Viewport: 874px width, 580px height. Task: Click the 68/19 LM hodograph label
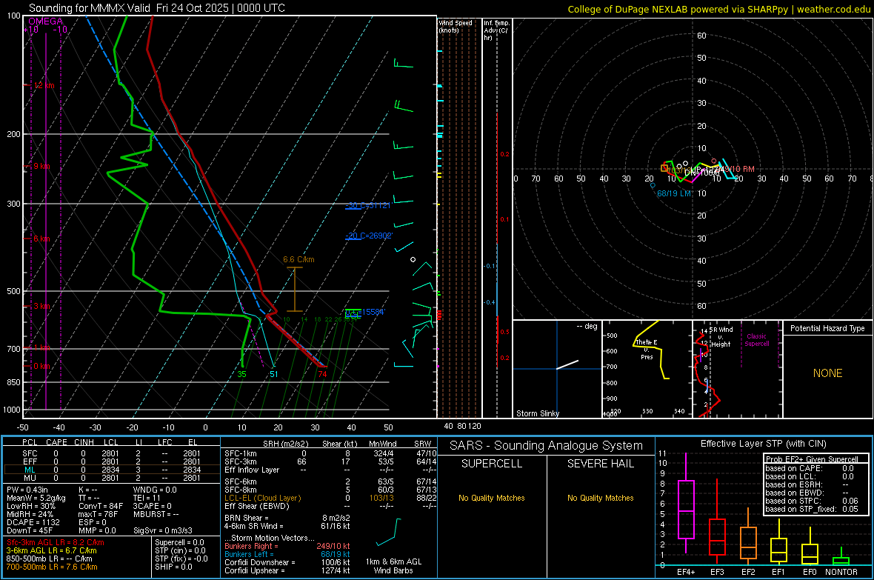tap(674, 193)
